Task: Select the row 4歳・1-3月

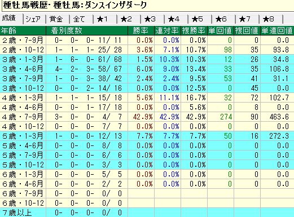Action: 147,98
